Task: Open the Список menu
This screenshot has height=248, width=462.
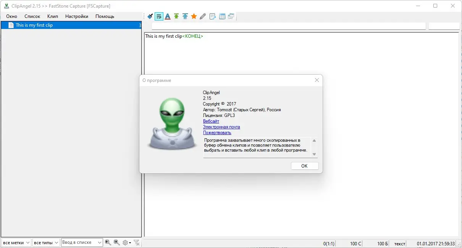Action: point(32,16)
